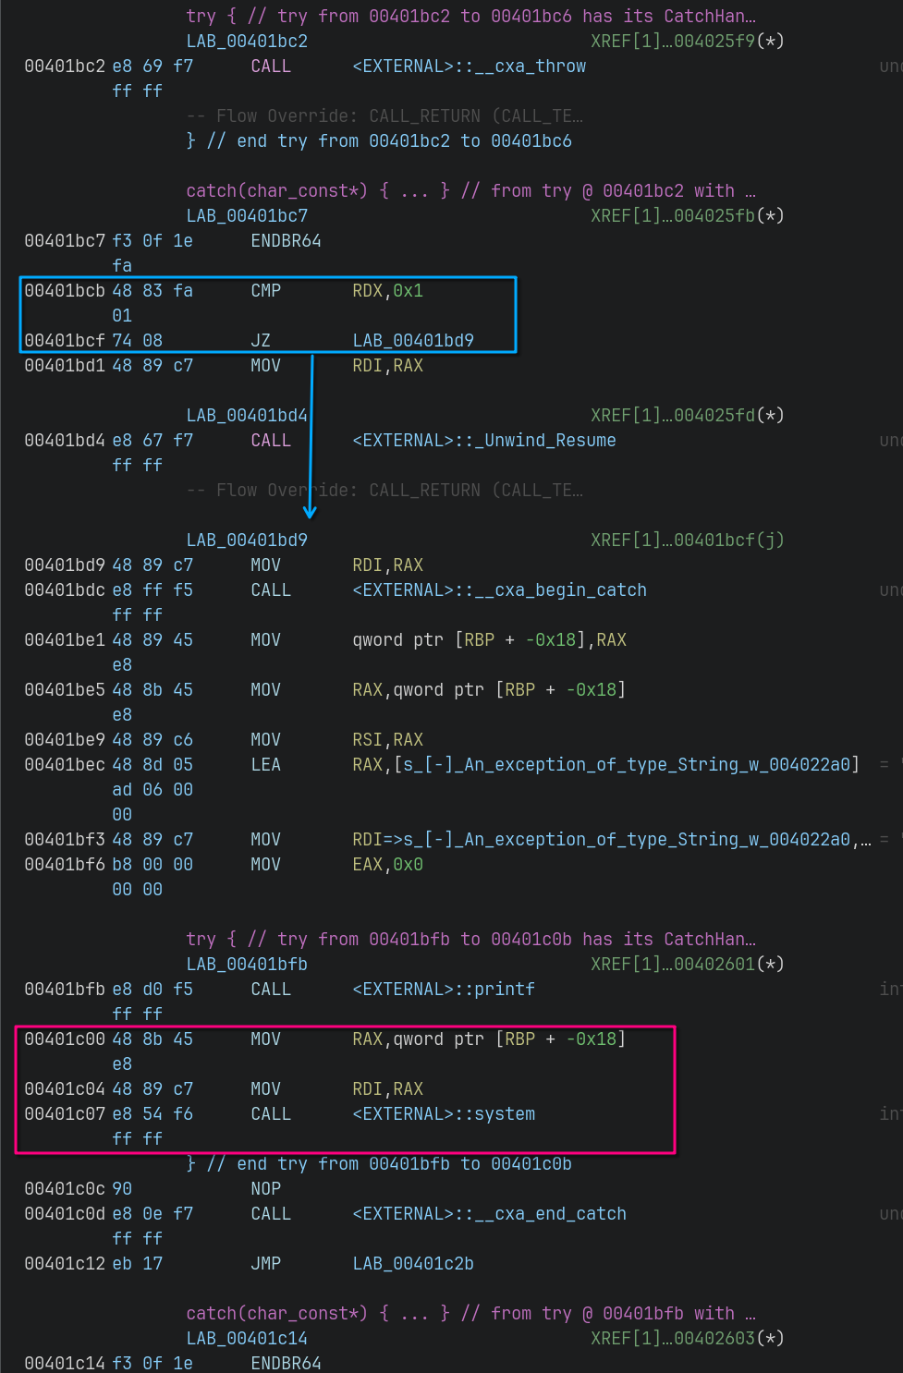Viewport: 903px width, 1373px height.
Task: Click the __cxa_end_catch call target
Action: pos(489,1214)
